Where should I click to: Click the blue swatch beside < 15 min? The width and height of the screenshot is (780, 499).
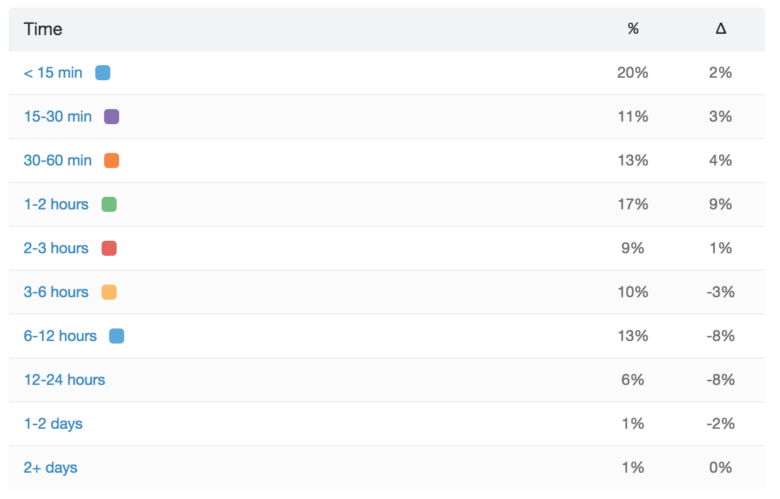pos(103,73)
